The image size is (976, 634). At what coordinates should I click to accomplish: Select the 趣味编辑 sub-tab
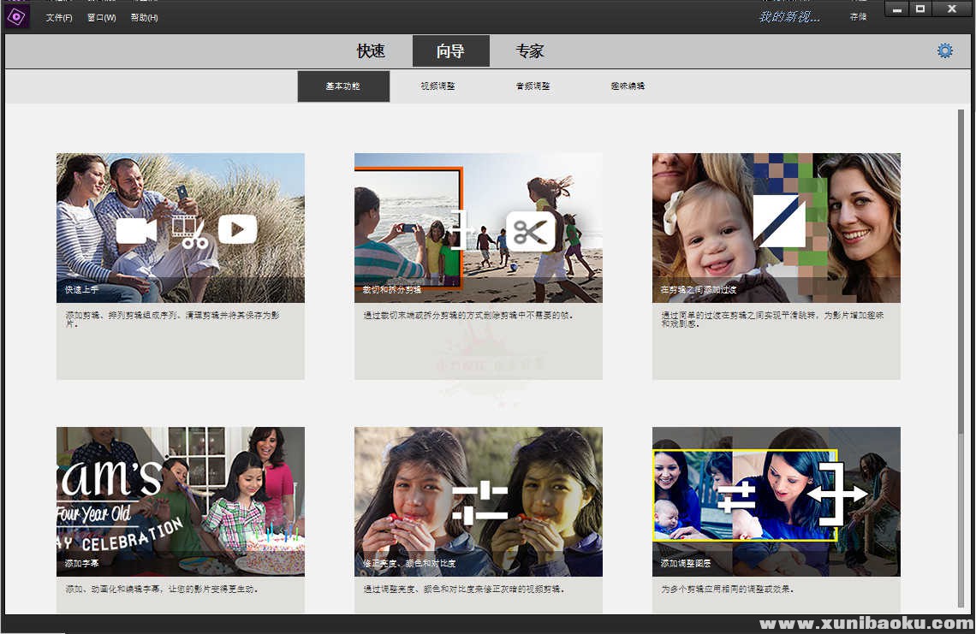(628, 86)
